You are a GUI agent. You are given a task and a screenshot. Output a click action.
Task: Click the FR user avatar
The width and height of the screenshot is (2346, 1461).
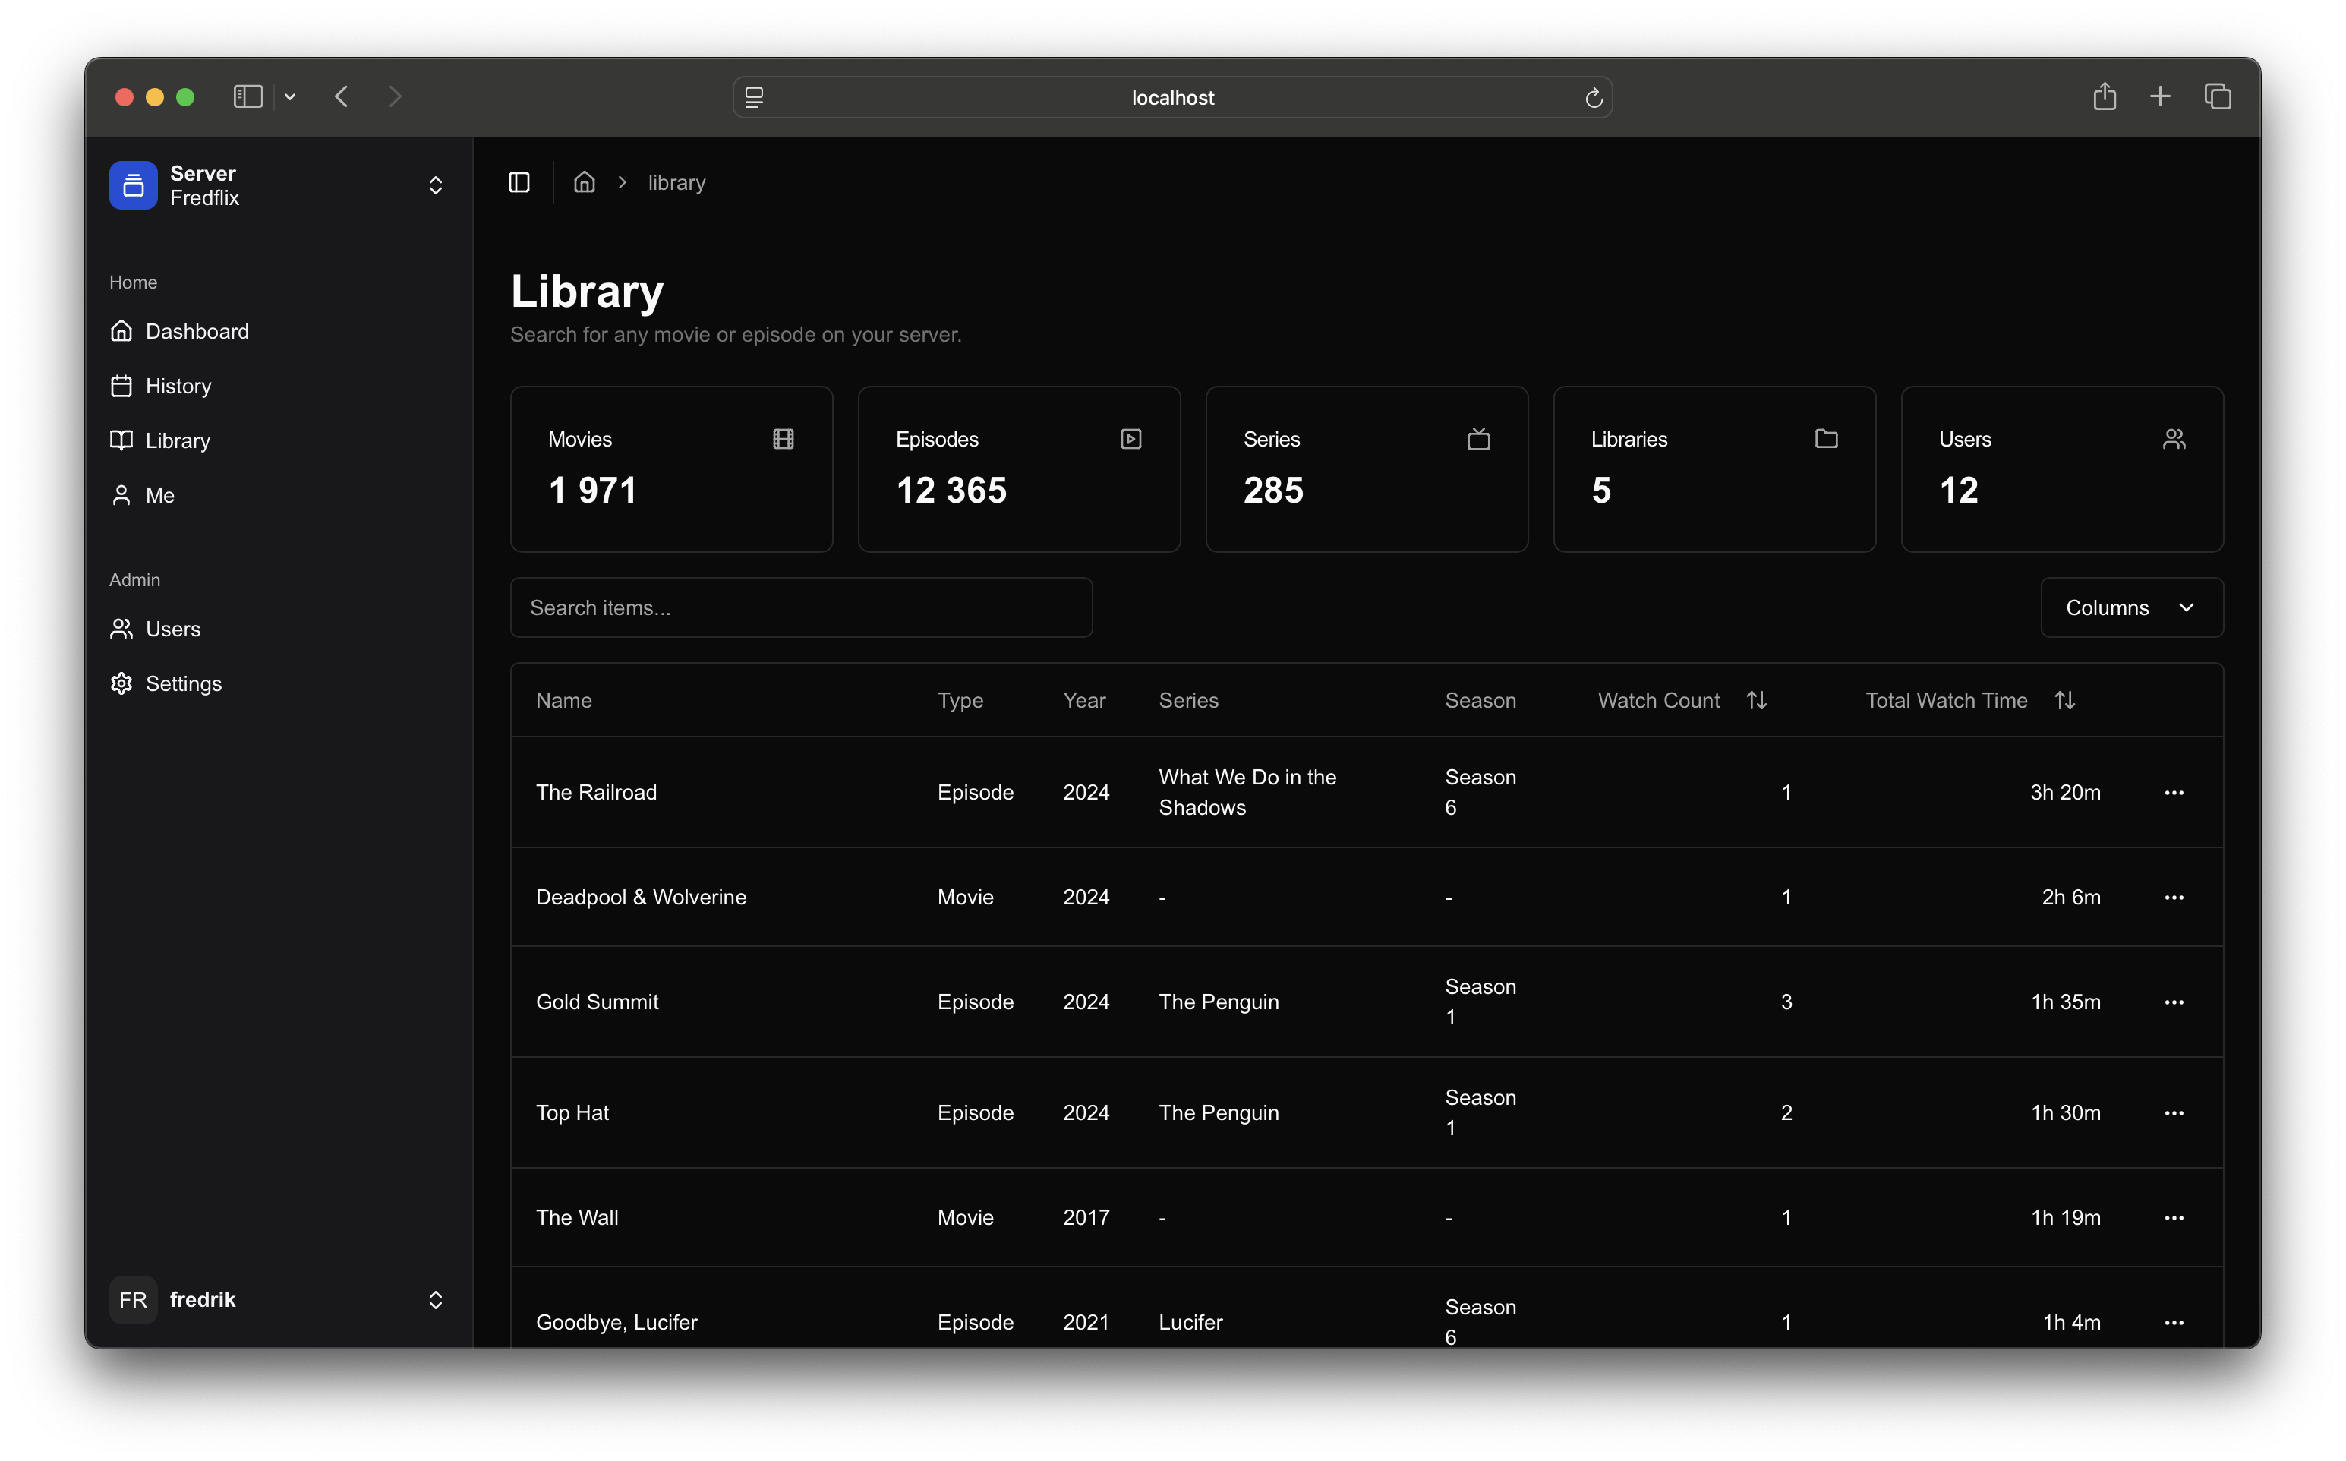[x=134, y=1299]
